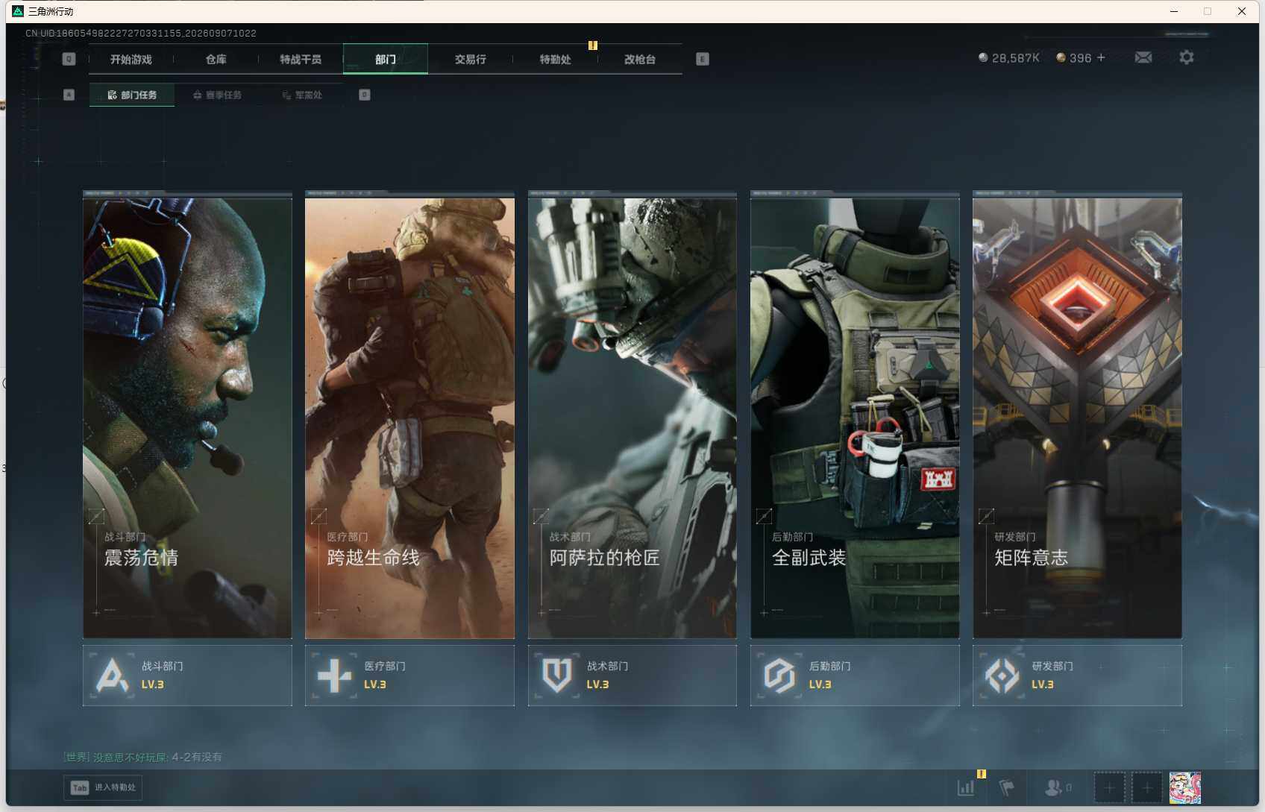Screen dimensions: 1265x812
Task: Click the CN UID text at top
Action: pyautogui.click(x=141, y=34)
